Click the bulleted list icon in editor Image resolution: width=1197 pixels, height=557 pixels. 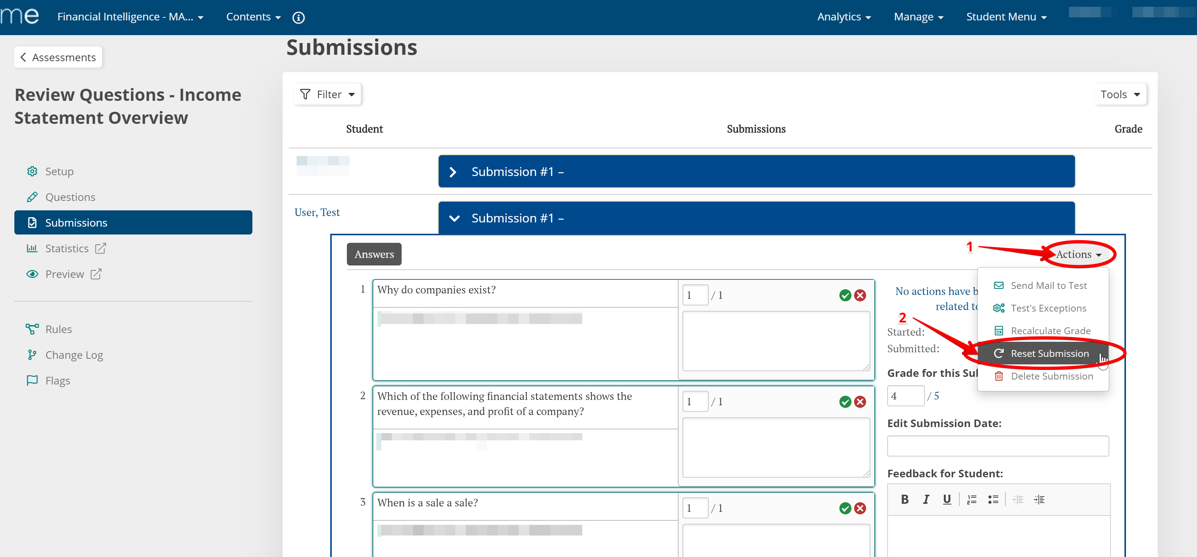pos(993,499)
